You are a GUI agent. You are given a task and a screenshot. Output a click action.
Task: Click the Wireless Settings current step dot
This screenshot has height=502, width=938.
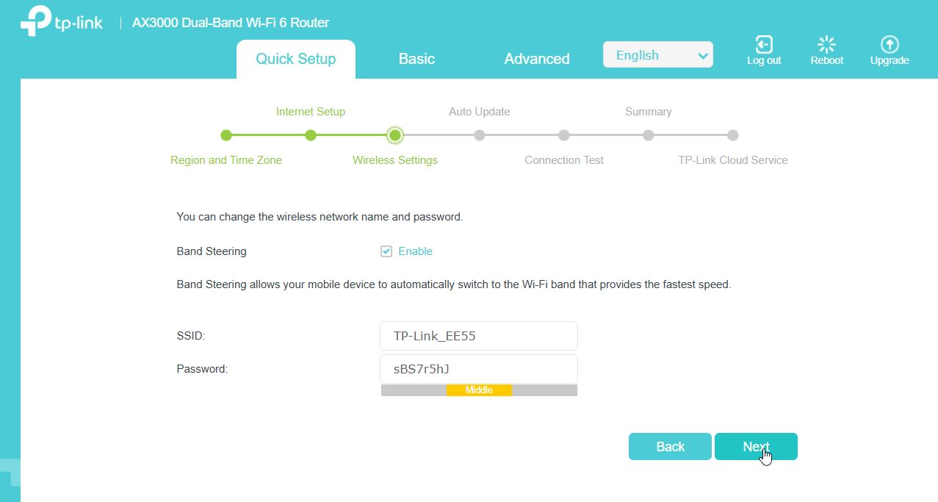point(395,135)
